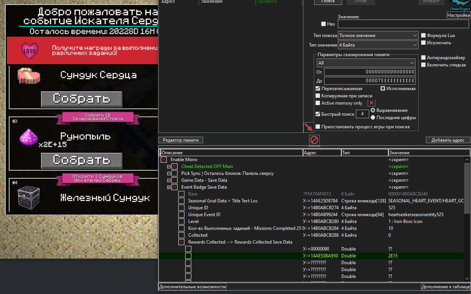Click the Collected row value 0
This screenshot has width=471, height=294.
pos(390,235)
